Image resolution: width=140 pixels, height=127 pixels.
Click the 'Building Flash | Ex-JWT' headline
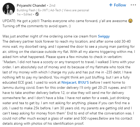tap(53, 10)
